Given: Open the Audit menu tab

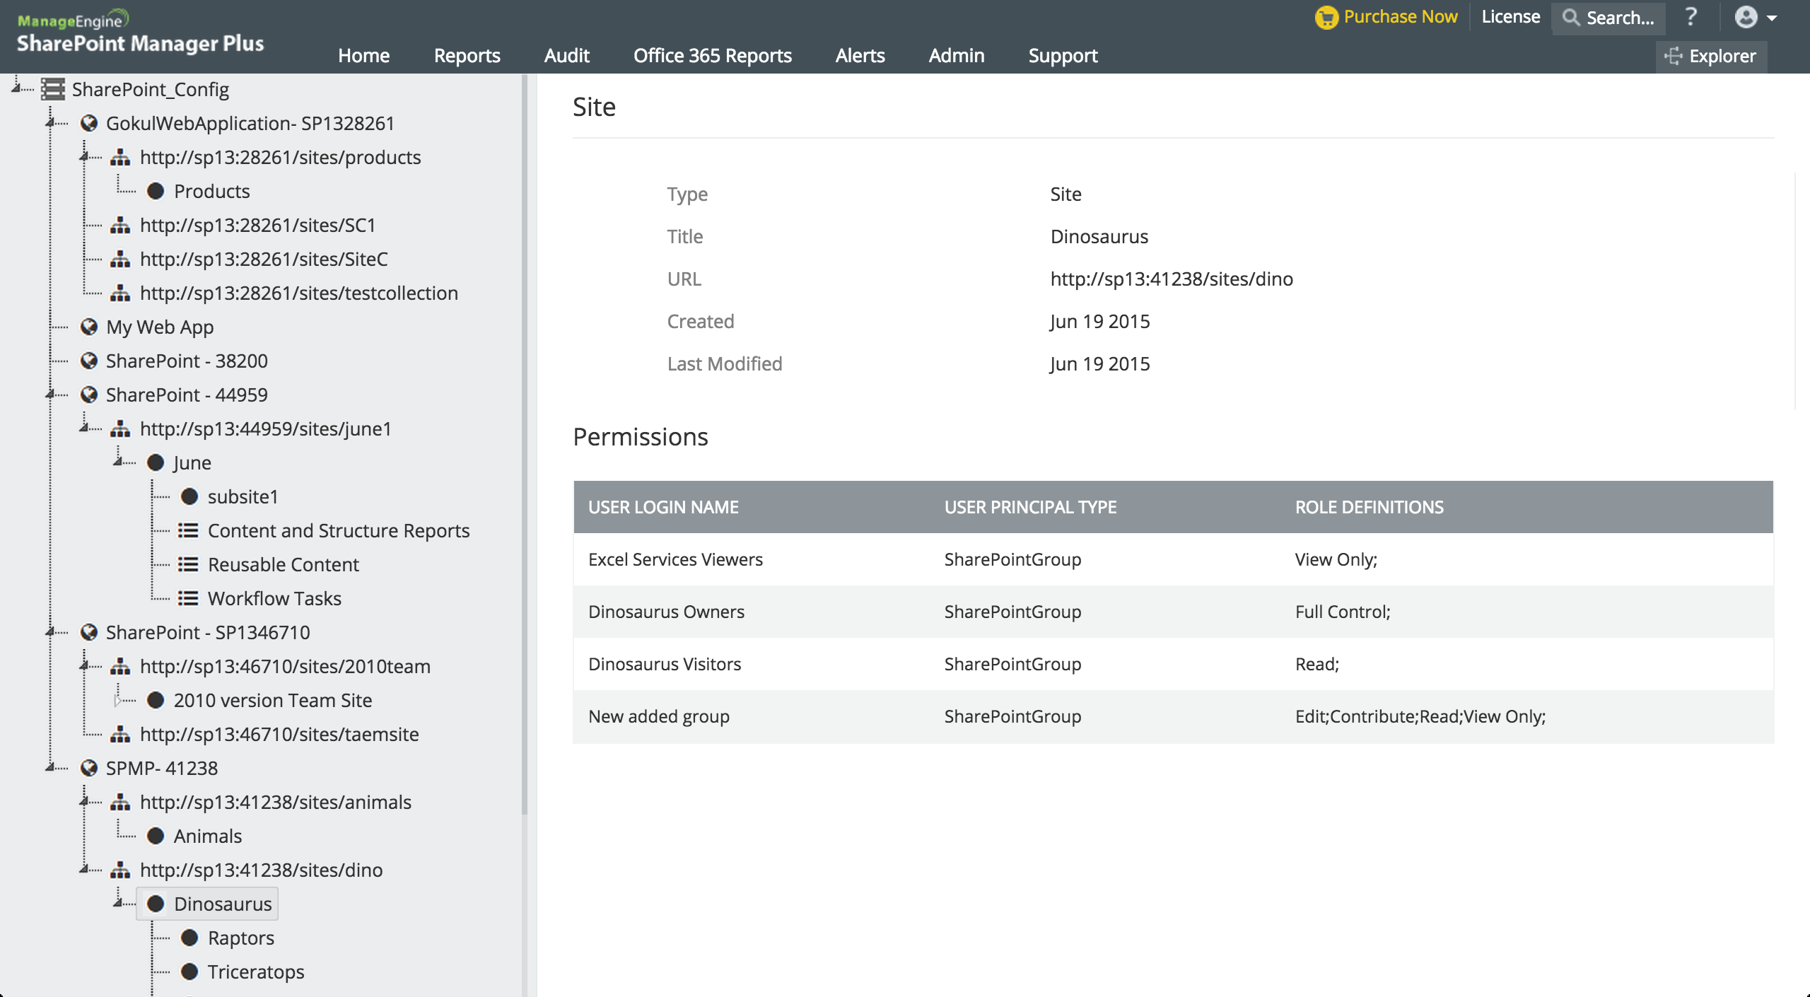Looking at the screenshot, I should [566, 54].
